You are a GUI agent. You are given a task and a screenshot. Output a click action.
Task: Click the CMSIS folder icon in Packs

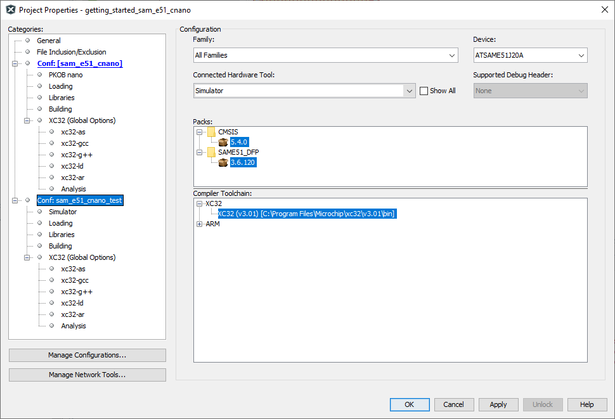pos(211,132)
